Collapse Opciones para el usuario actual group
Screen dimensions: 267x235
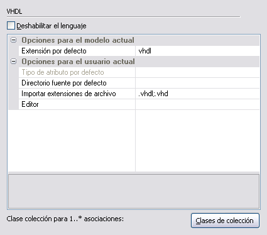13,62
